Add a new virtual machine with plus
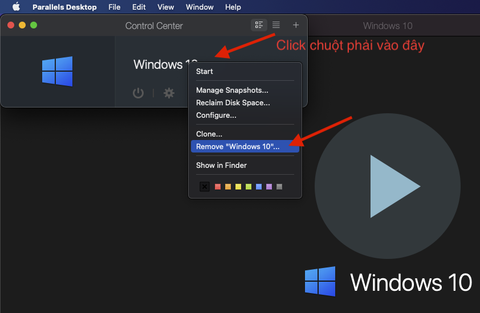This screenshot has width=480, height=313. [295, 25]
